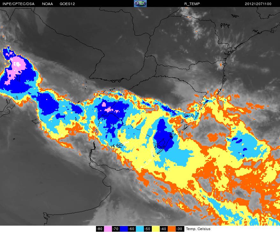Click the -30 legend value
This screenshot has width=280, height=232.
click(180, 229)
